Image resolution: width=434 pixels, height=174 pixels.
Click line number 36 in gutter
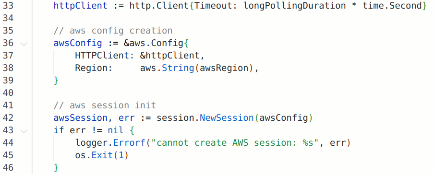8,43
